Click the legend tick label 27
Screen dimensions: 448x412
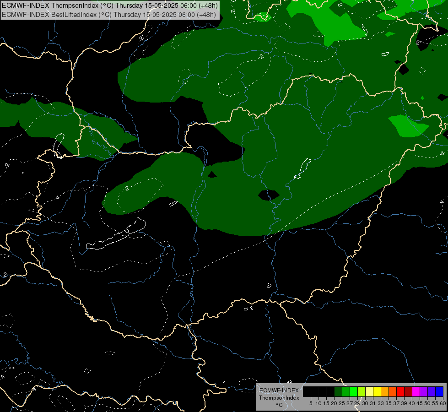pos(350,403)
